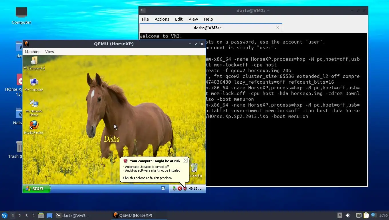Open the Help menu in the terminal
This screenshot has width=389, height=220.
[208, 19]
